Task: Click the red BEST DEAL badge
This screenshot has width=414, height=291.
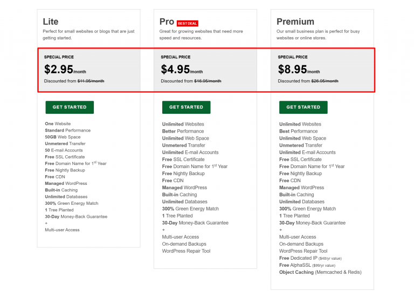Action: click(187, 23)
